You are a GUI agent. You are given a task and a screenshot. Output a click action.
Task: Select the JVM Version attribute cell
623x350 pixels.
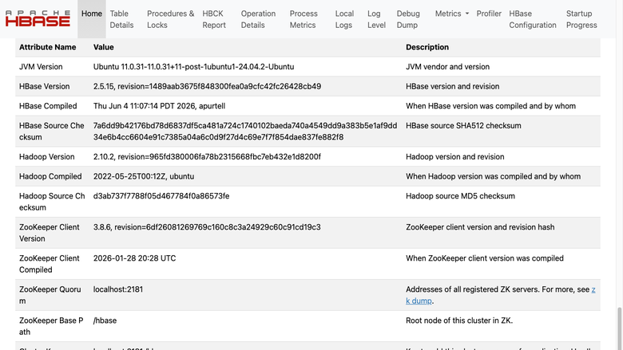[x=41, y=67]
